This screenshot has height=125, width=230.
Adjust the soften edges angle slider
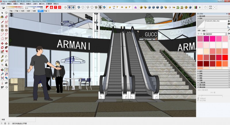pyautogui.click(x=202, y=96)
